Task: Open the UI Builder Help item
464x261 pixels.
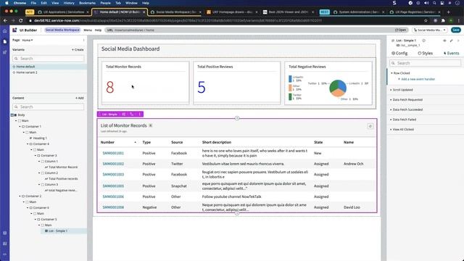Action: (98, 30)
